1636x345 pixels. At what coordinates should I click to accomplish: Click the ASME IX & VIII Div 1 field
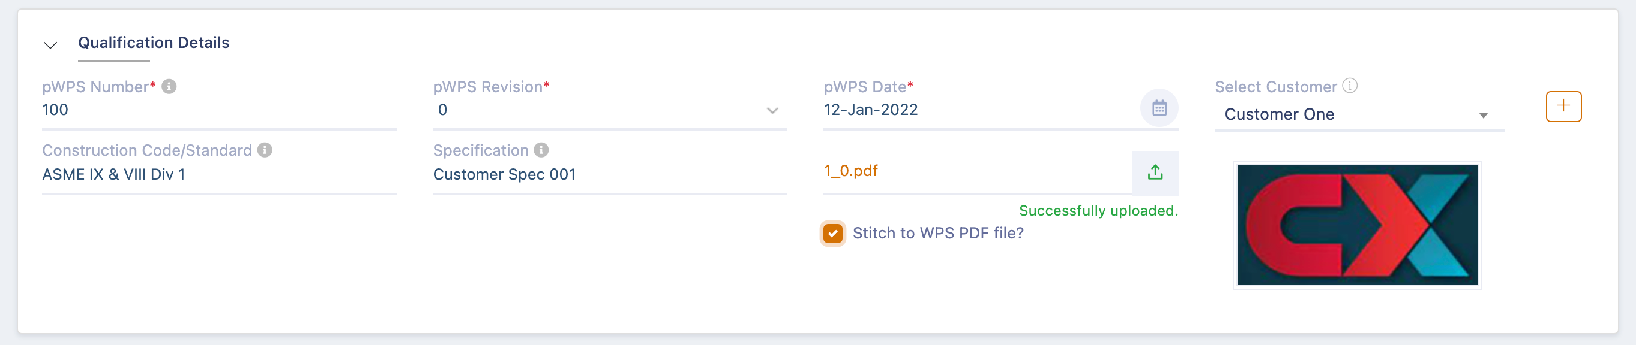click(219, 174)
